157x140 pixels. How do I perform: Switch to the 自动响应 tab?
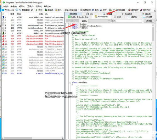[127, 14]
